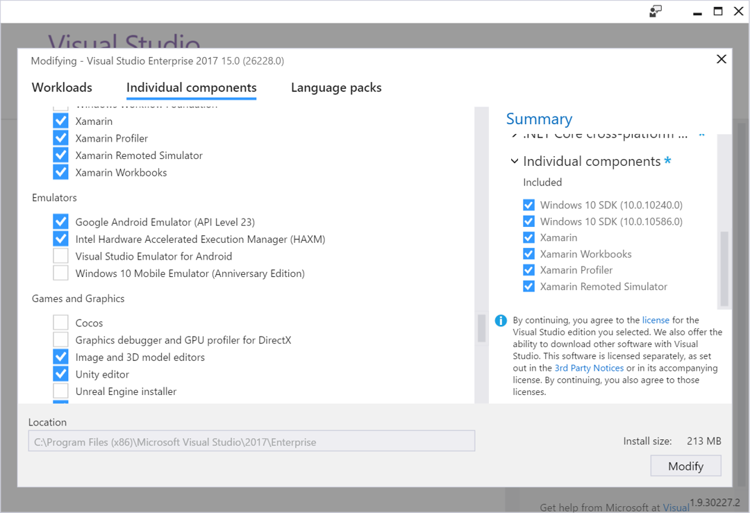The image size is (750, 513).
Task: Uncheck Google Android Emulator (API Level 23)
Action: click(60, 221)
